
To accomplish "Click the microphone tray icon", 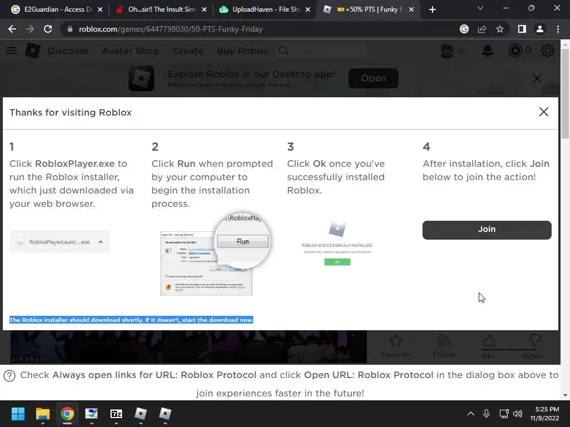I will 487,414.
